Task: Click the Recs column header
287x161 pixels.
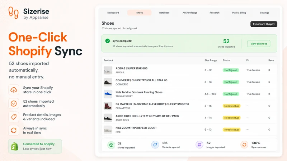Action: (271, 60)
